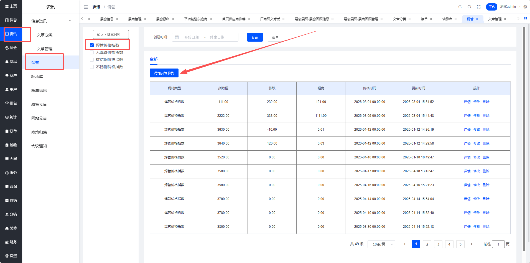This screenshot has width=530, height=263.
Task: Enable the 不锈钢价格指数 checkbox
Action: pos(92,67)
